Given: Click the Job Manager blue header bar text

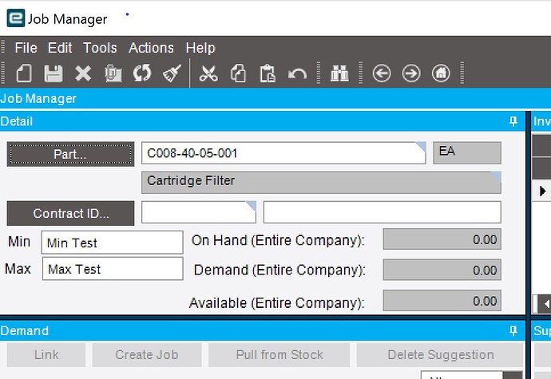Looking at the screenshot, I should (x=38, y=99).
